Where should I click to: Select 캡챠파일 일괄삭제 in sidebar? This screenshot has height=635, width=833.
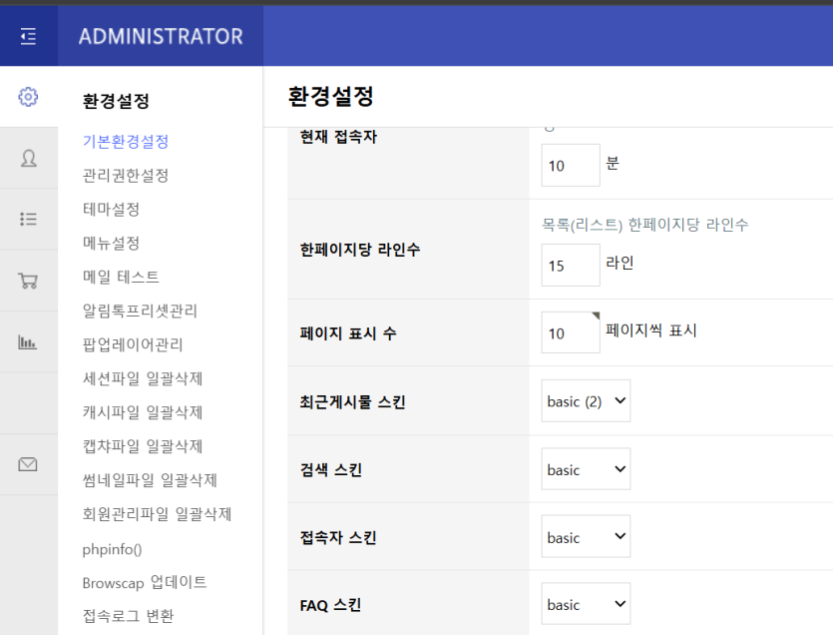pos(143,446)
